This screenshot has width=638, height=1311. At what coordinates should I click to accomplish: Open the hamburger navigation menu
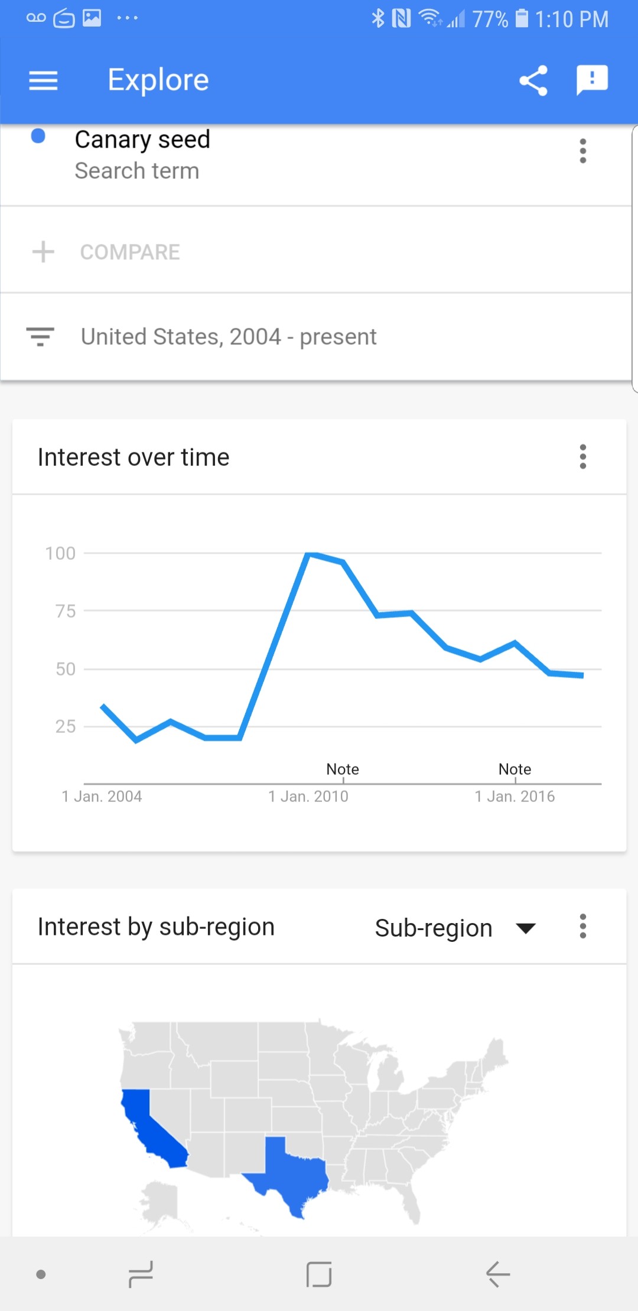(43, 80)
